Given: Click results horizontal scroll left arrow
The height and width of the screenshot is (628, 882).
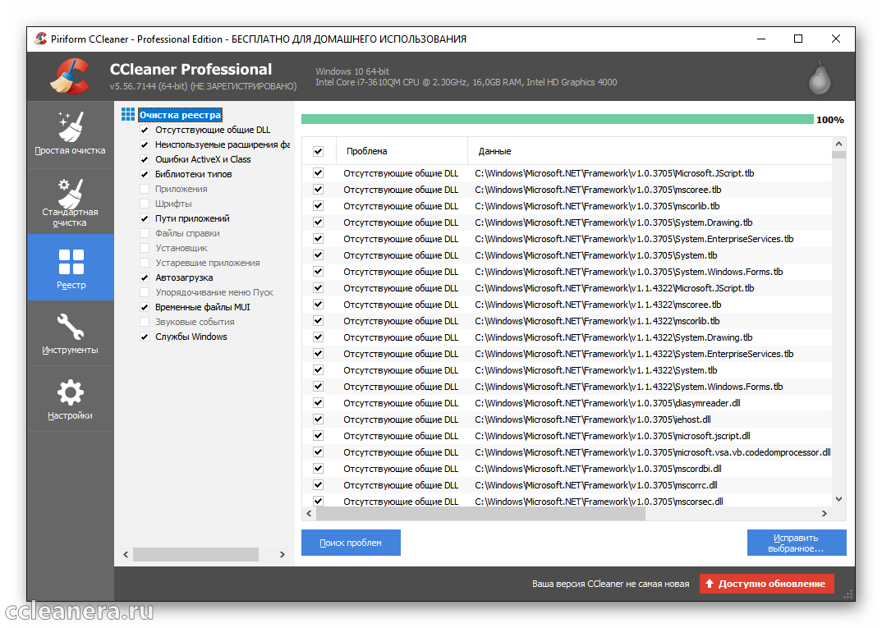Looking at the screenshot, I should coord(309,513).
